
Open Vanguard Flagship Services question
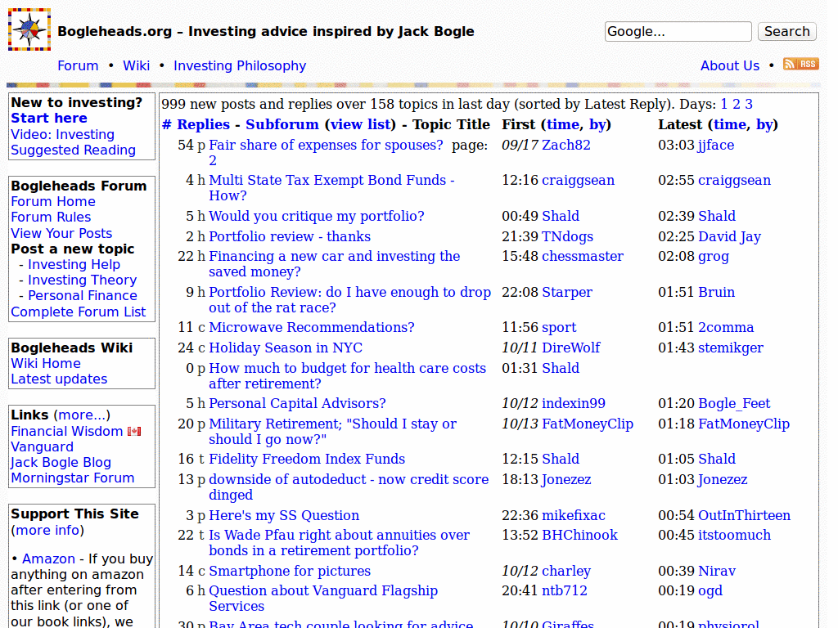tap(323, 598)
